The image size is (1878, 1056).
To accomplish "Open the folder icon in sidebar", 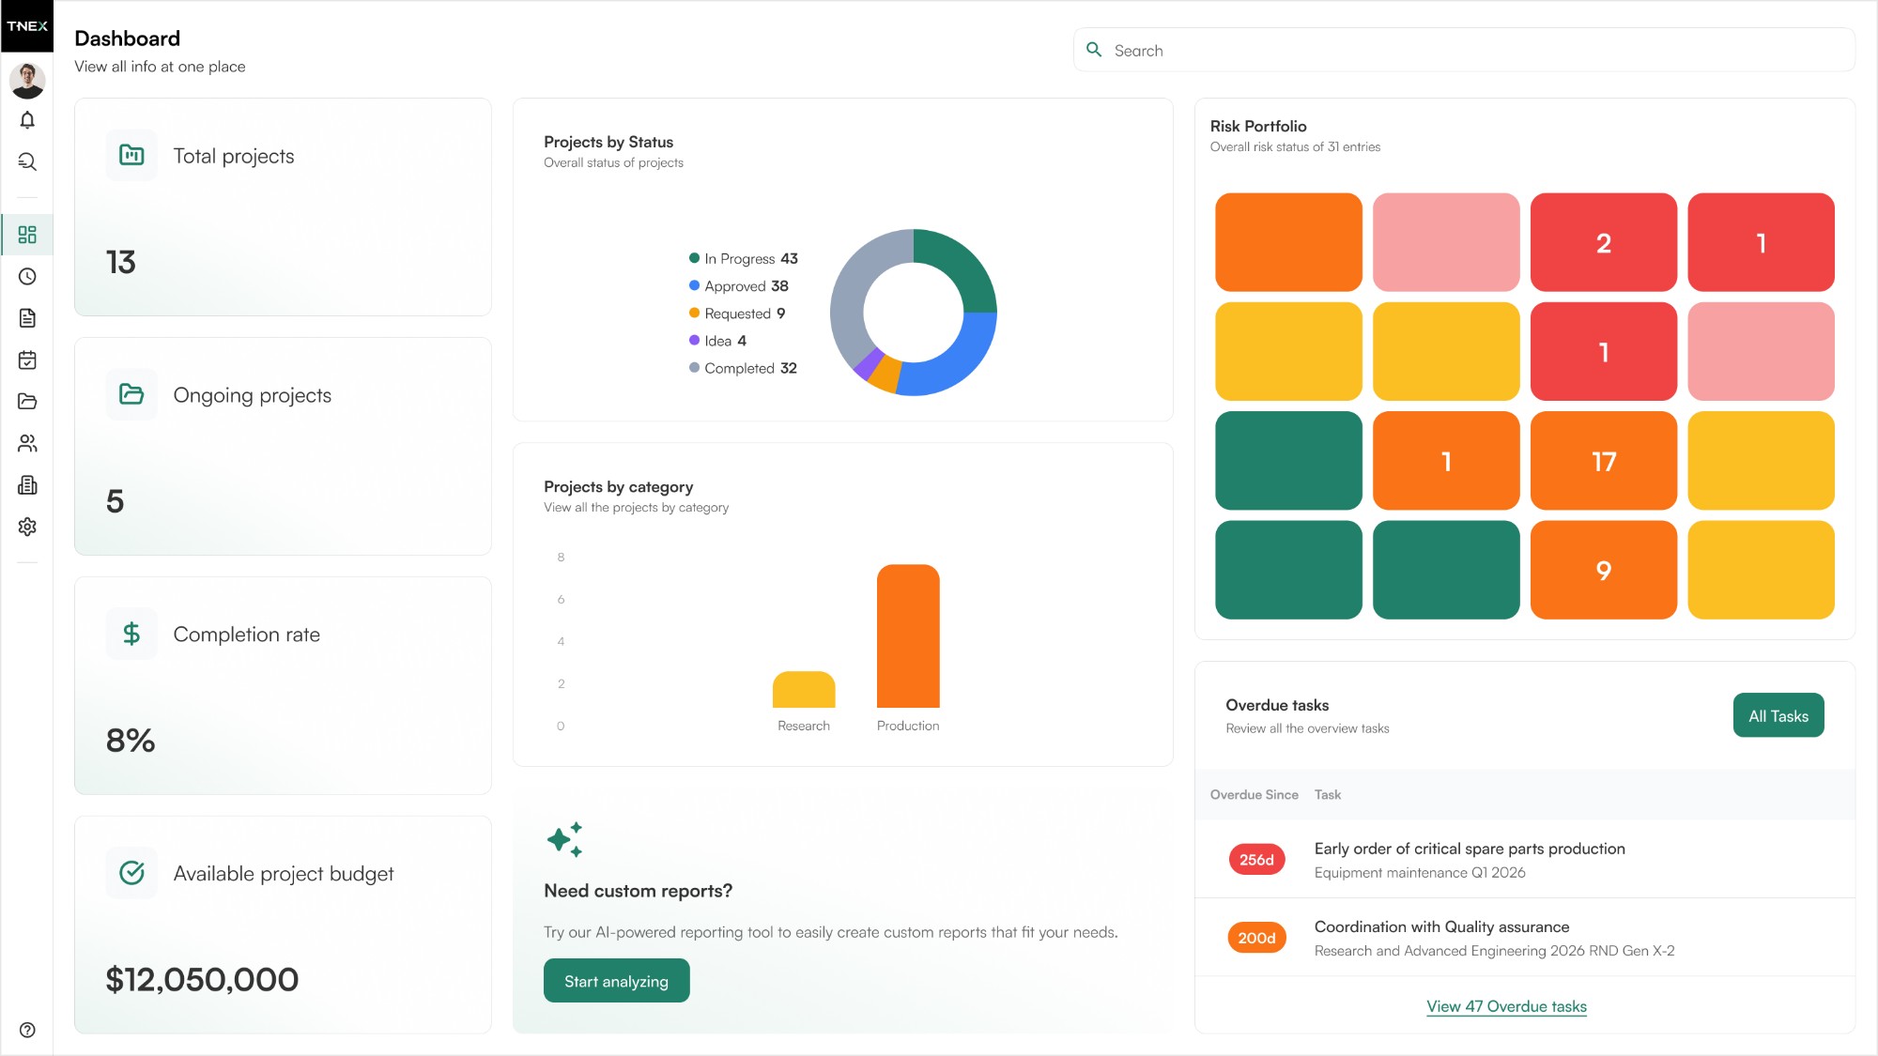I will [27, 402].
